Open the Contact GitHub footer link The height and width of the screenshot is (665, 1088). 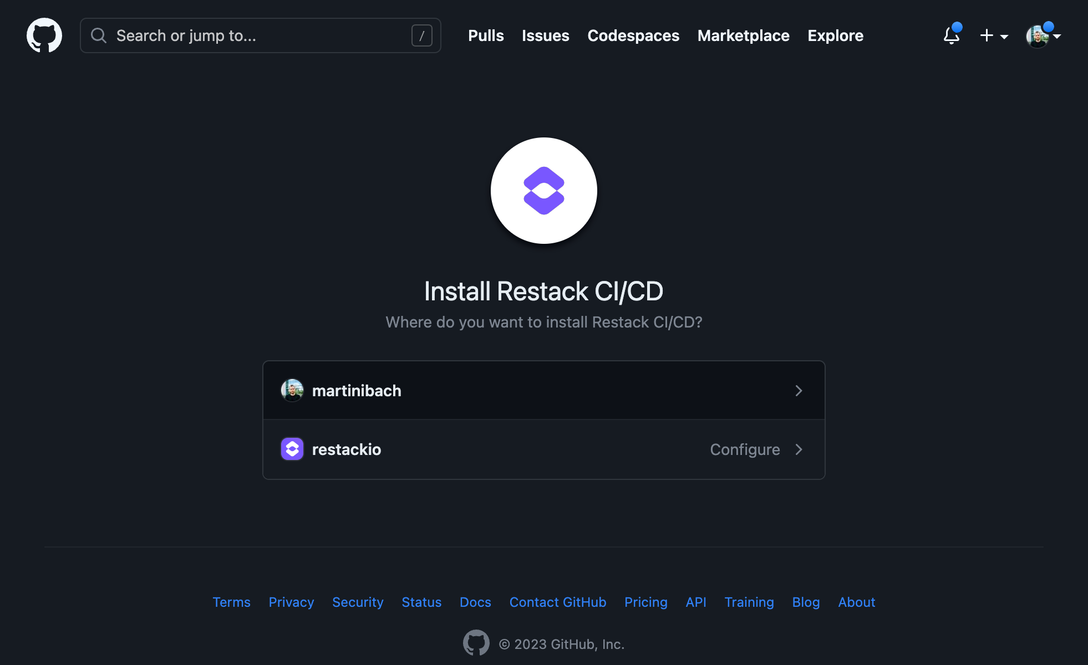coord(557,602)
